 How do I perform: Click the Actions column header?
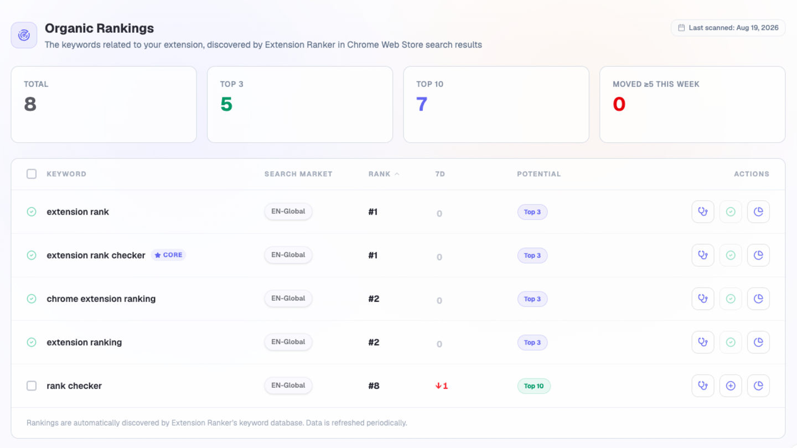pyautogui.click(x=752, y=174)
